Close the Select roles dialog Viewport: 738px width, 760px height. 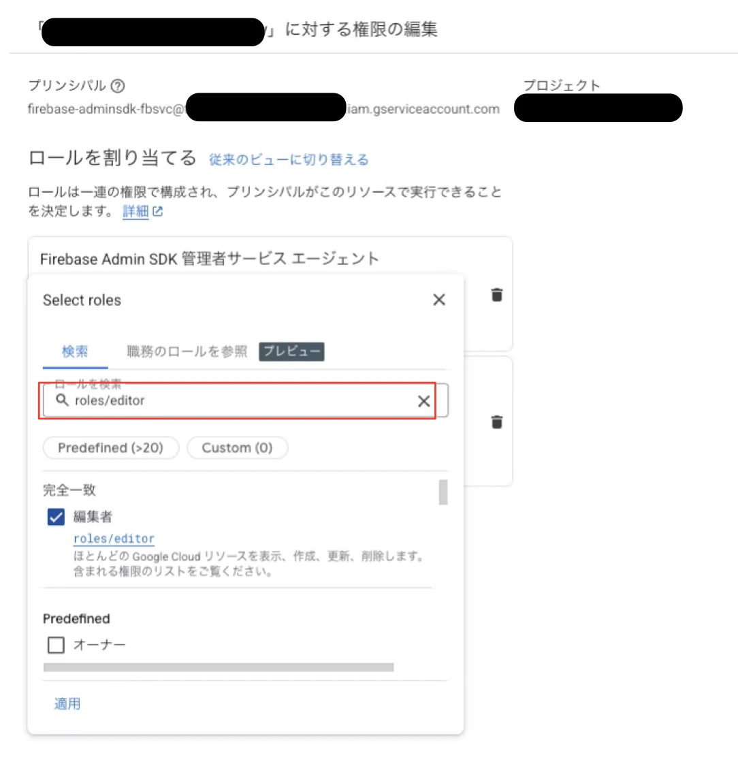click(439, 300)
